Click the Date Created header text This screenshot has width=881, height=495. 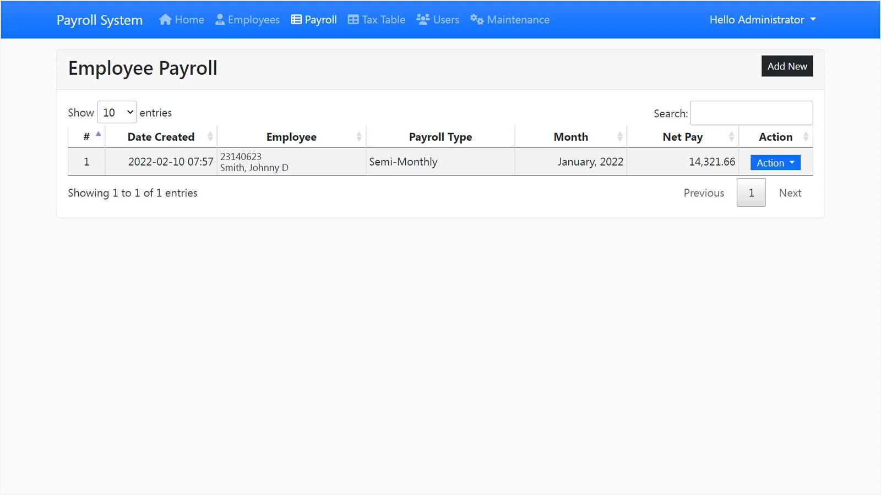[161, 137]
